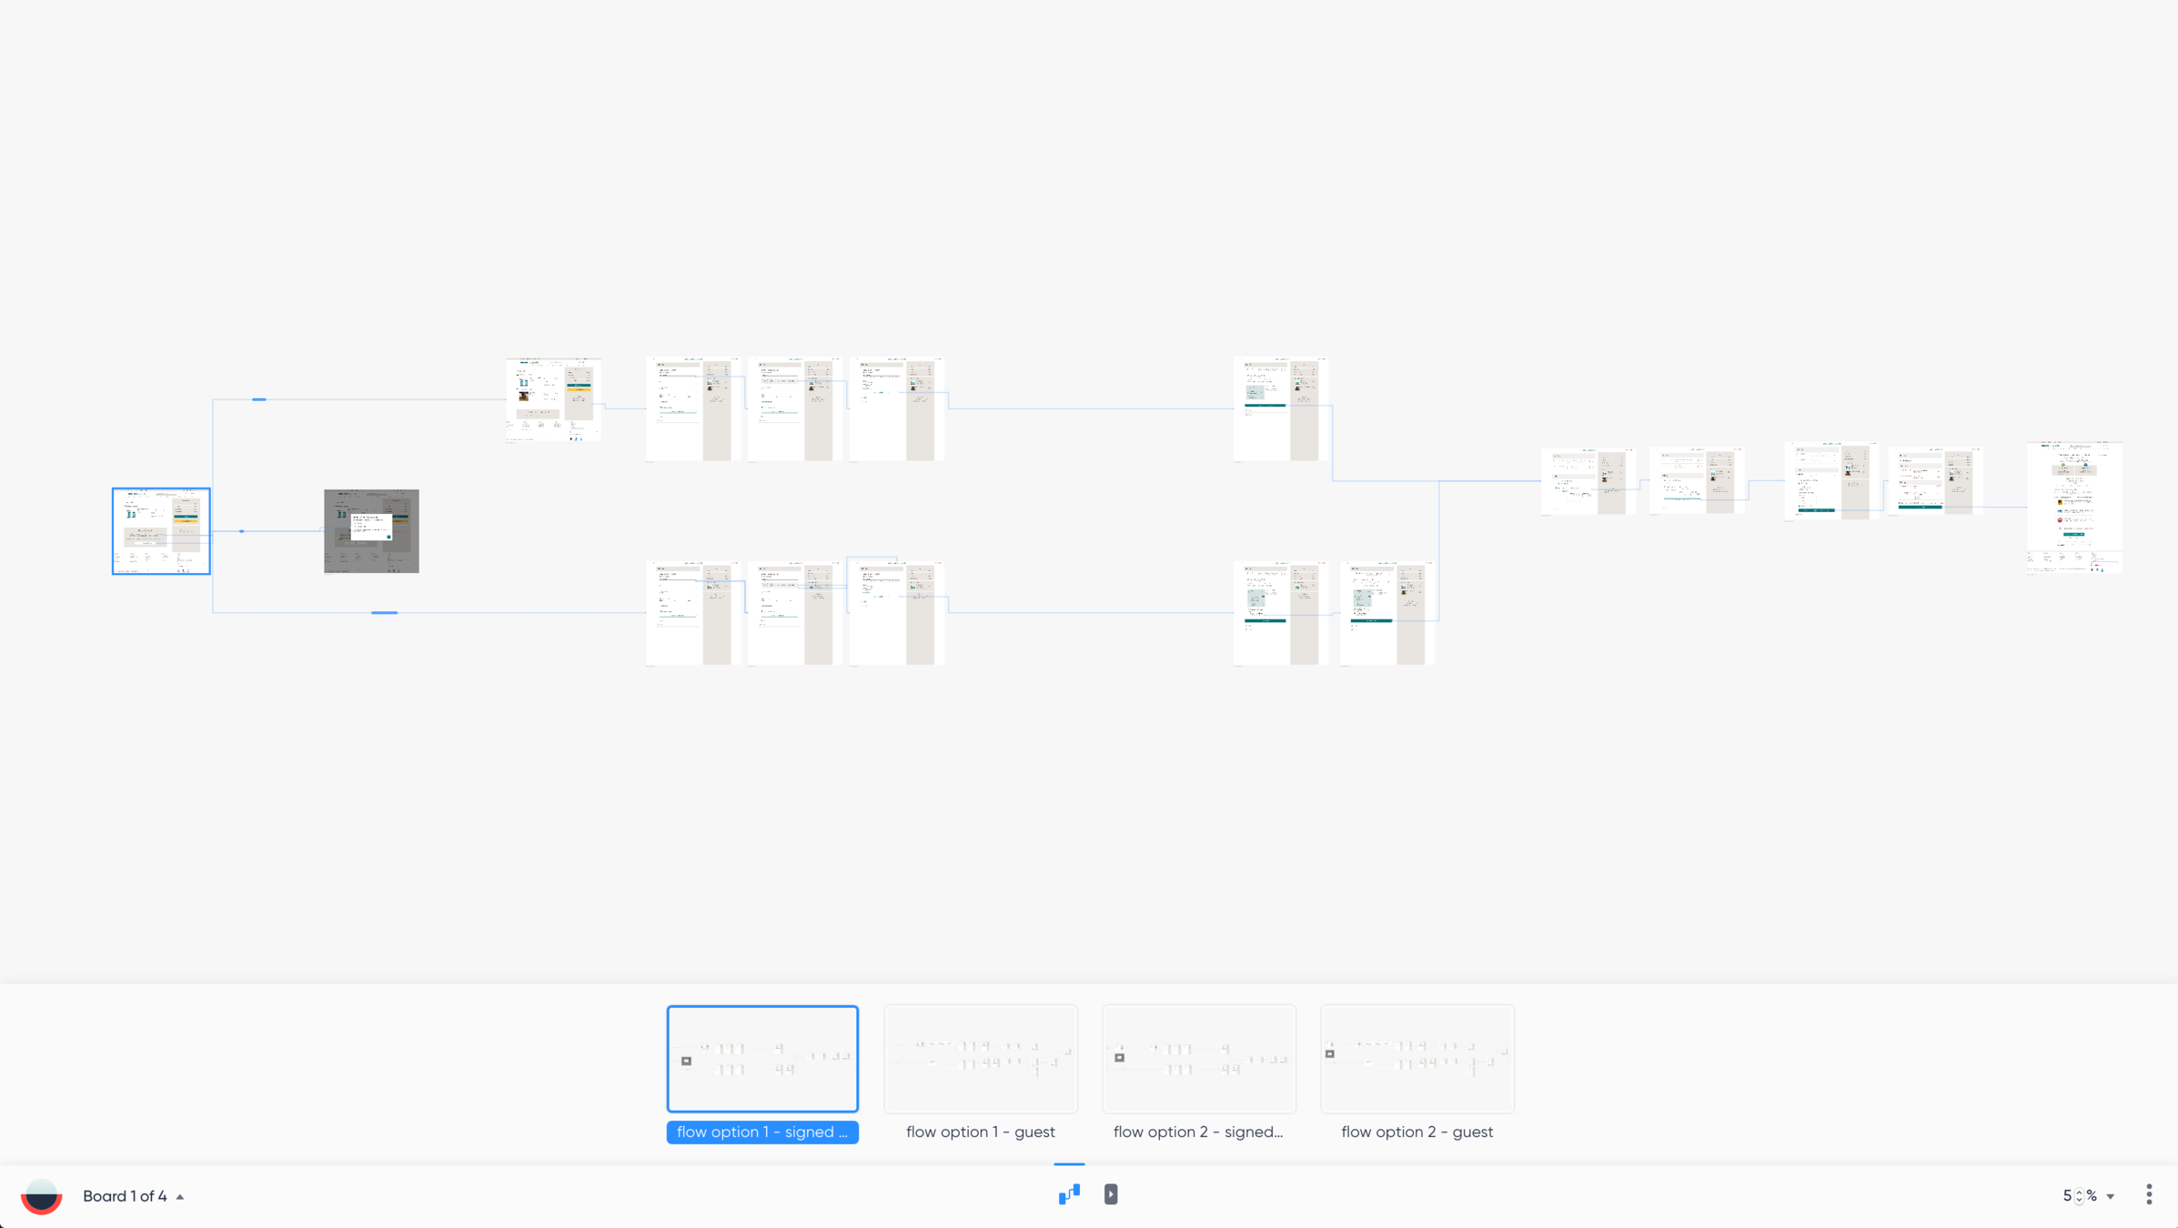Expand the Board 1 of 4 selector
This screenshot has width=2178, height=1228.
pos(125,1196)
